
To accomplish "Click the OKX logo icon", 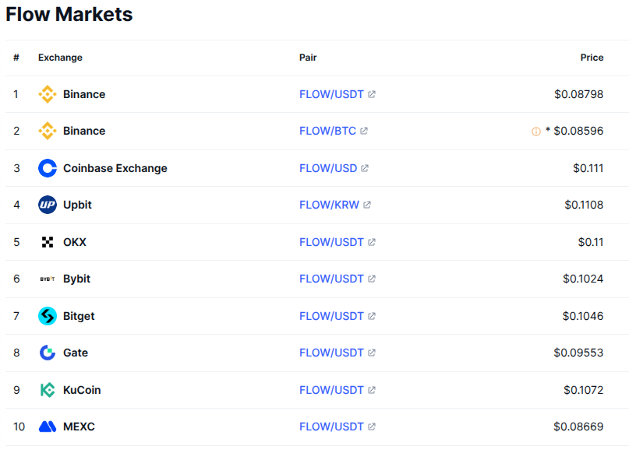I will 48,242.
